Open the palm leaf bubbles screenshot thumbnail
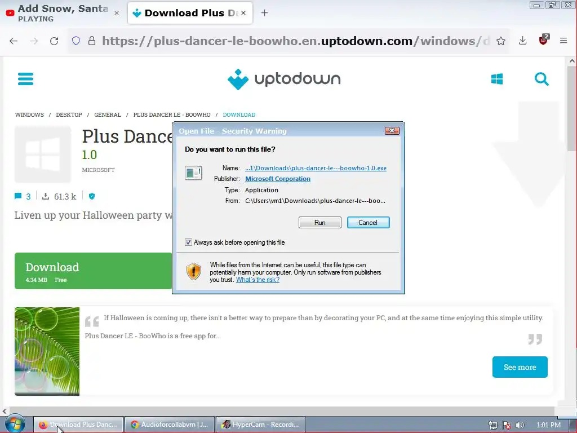577x433 pixels. click(47, 351)
